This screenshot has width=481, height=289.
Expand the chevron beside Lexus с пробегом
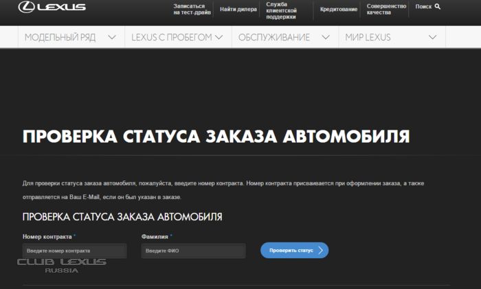tap(219, 37)
